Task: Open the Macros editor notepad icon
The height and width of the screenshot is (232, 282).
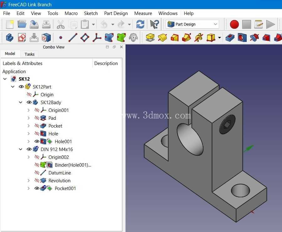Action: click(259, 24)
